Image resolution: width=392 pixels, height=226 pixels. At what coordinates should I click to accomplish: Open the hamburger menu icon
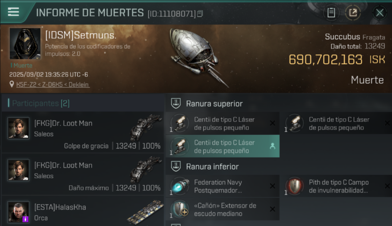click(x=13, y=12)
